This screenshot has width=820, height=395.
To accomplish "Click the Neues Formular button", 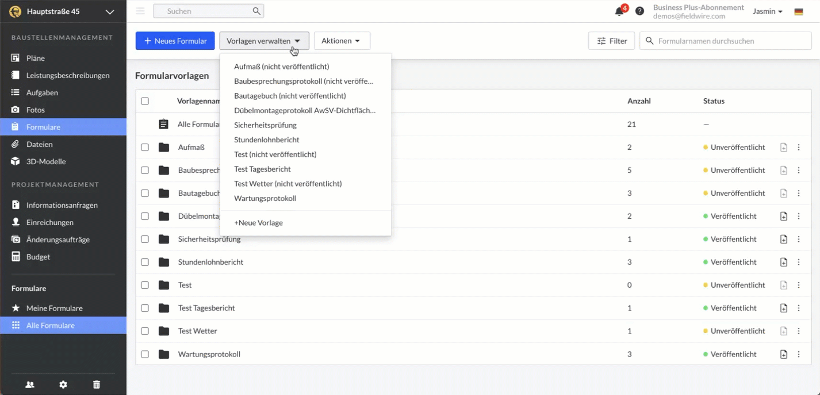I will [x=175, y=41].
